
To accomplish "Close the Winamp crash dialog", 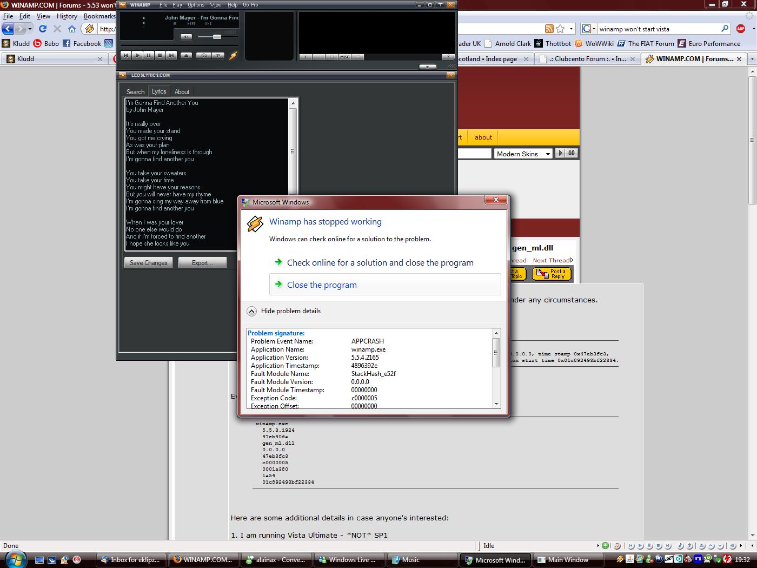I will [x=495, y=200].
